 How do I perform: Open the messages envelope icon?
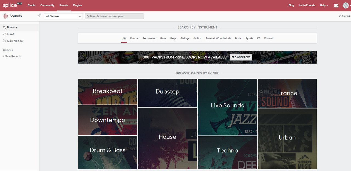336,5
